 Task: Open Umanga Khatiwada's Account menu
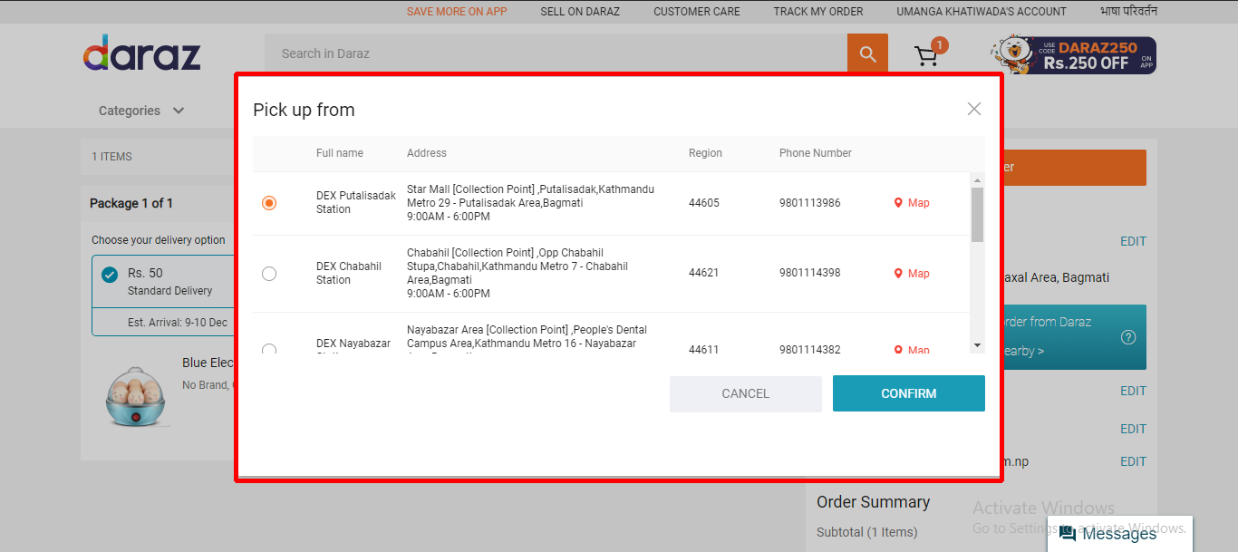tap(982, 12)
